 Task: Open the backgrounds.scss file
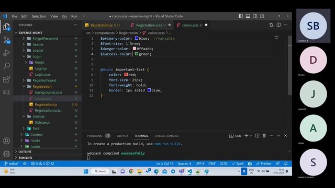tap(49, 92)
